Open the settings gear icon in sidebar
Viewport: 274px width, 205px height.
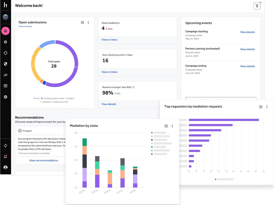tap(5, 97)
